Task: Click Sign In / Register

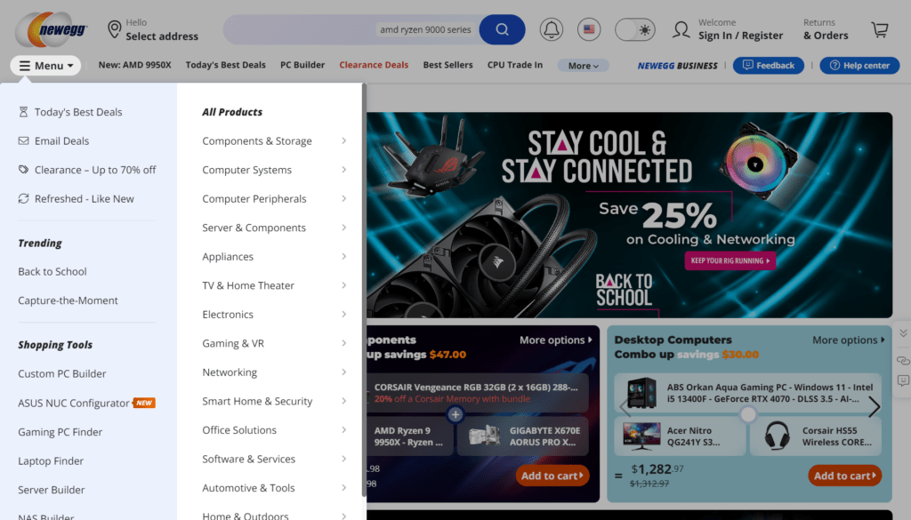Action: coord(740,36)
